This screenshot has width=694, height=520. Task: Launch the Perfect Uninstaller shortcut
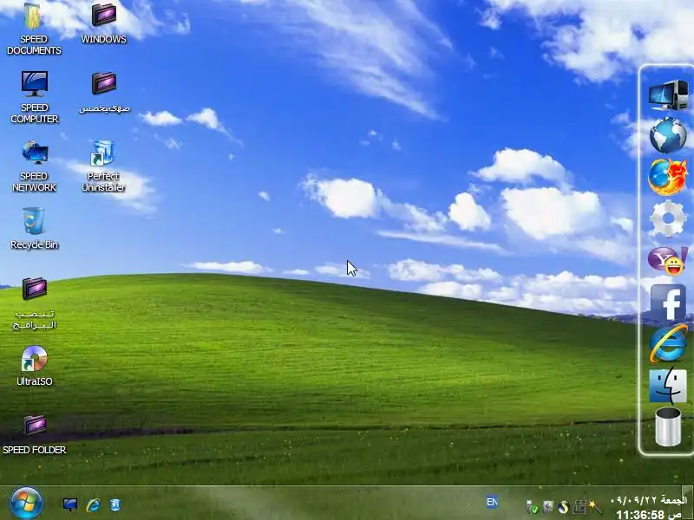tap(103, 166)
